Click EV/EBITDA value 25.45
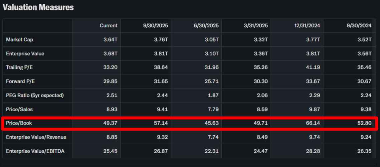 click(110, 151)
